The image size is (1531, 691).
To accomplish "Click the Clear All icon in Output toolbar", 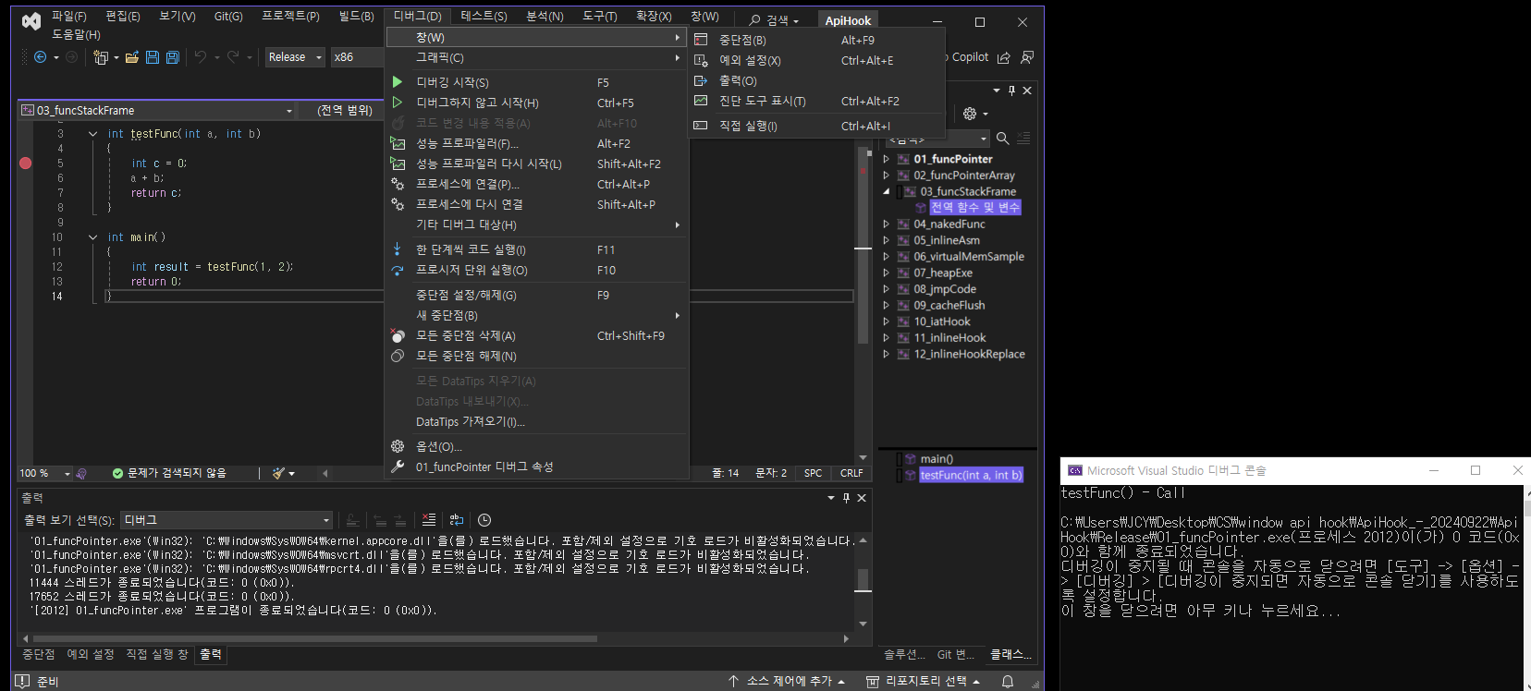I will (x=429, y=520).
